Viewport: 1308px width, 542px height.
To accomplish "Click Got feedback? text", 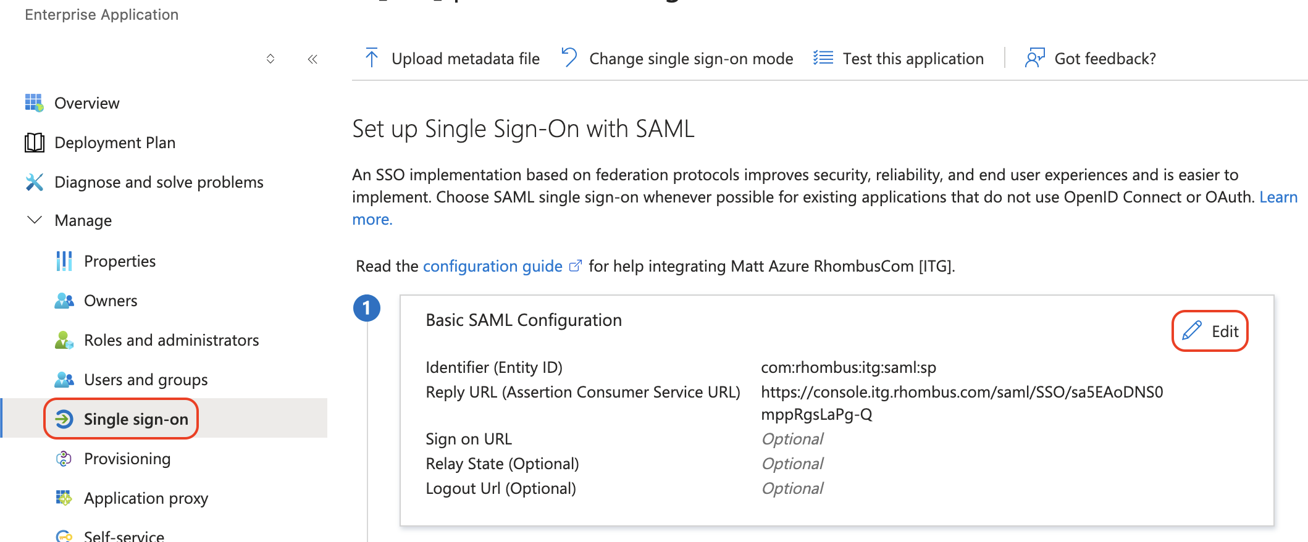I will [1105, 59].
